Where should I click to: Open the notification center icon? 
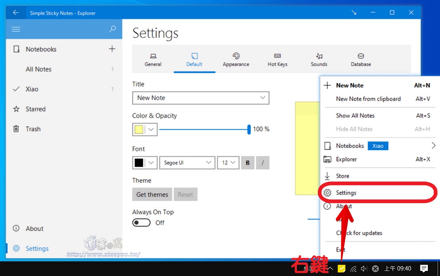[424, 269]
